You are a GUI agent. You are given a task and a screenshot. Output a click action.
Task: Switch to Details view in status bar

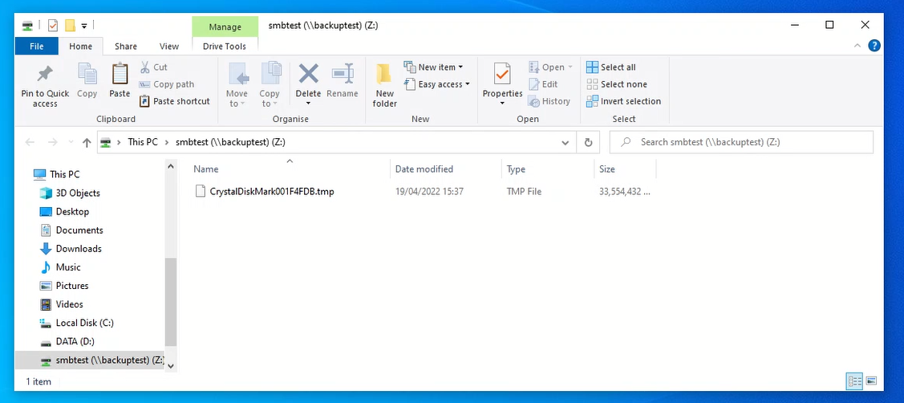tap(854, 381)
